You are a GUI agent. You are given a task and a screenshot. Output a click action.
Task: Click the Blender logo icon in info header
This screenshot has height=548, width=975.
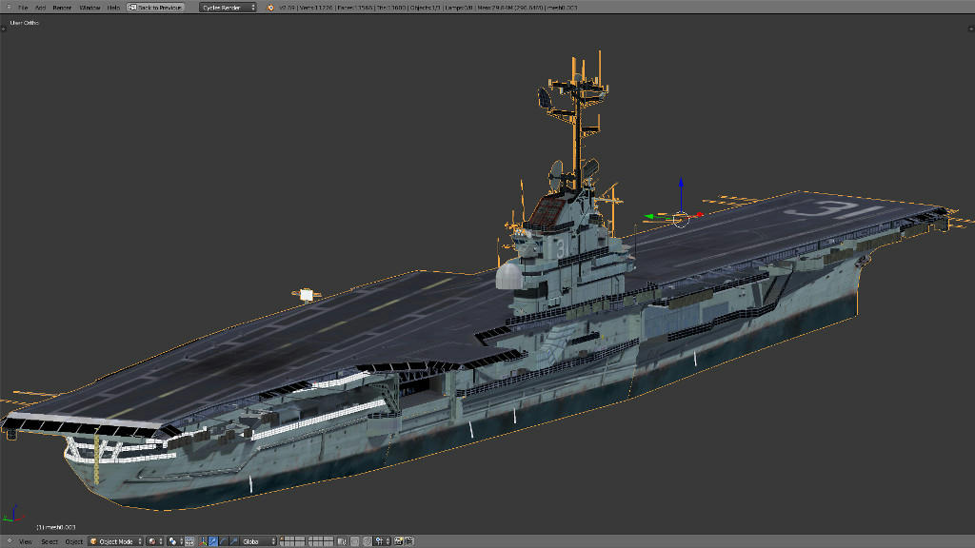click(269, 7)
